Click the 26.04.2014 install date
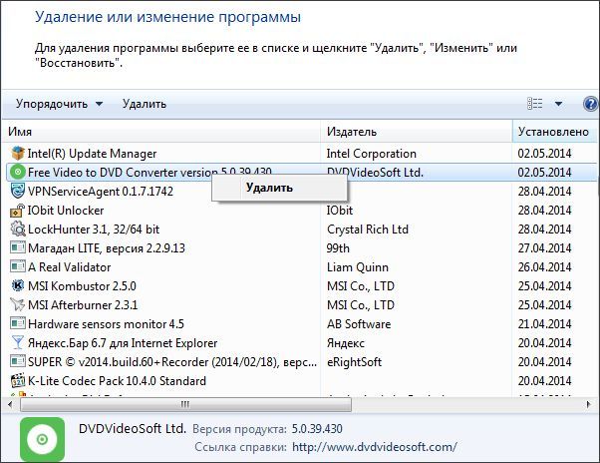600x463 pixels. coord(544,267)
